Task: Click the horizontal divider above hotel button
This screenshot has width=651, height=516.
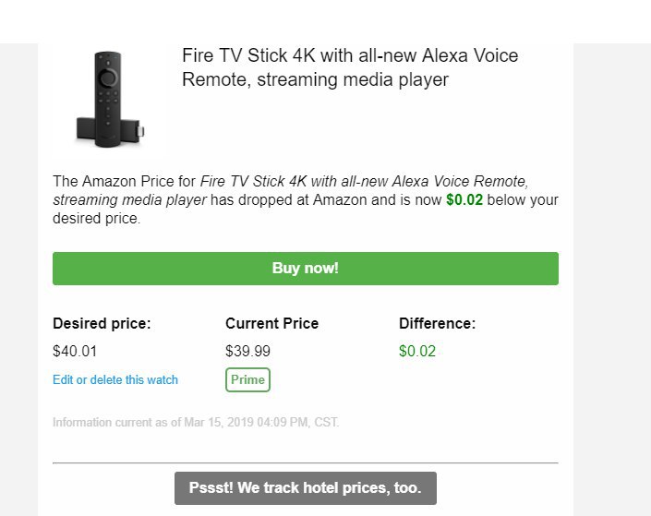Action: tap(305, 462)
